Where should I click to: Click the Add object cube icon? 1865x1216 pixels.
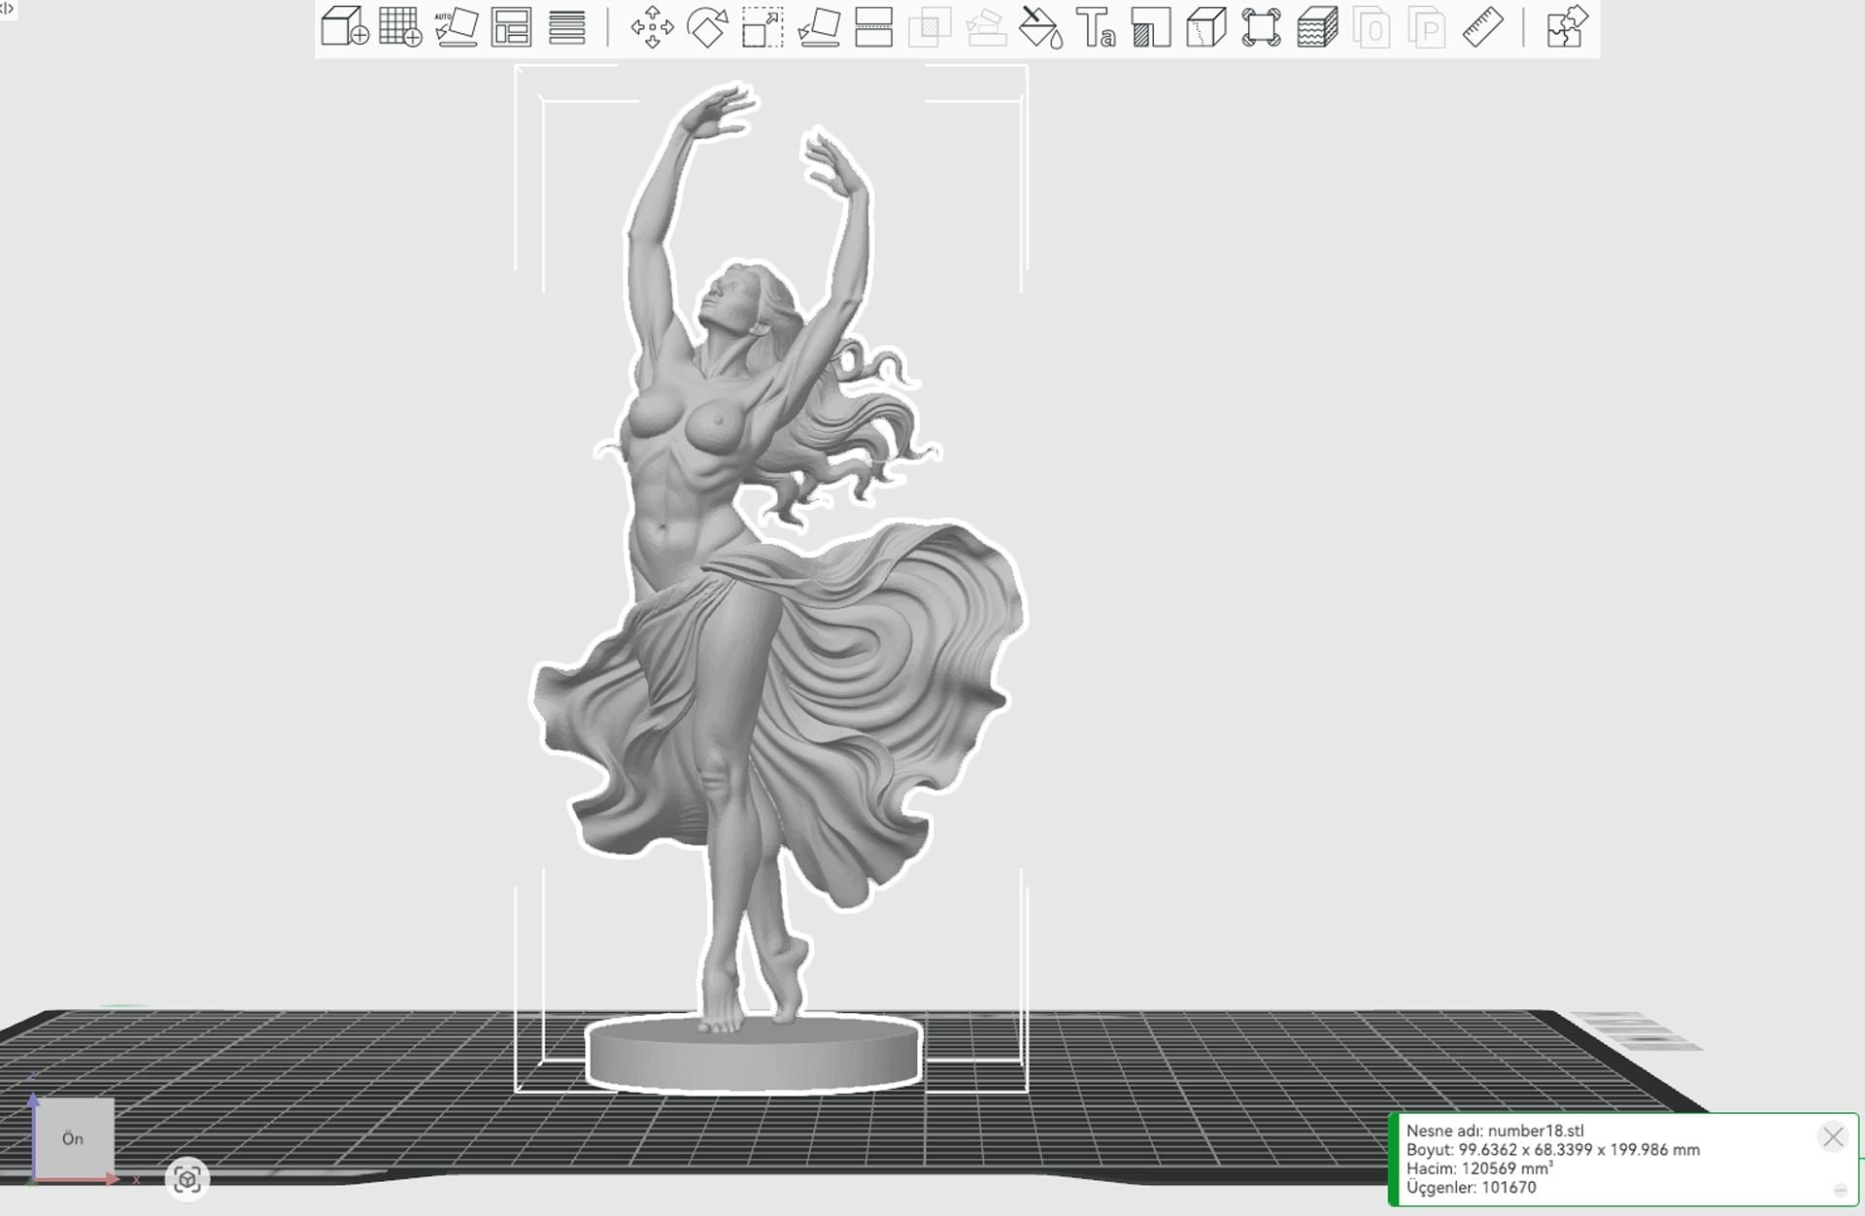(x=345, y=27)
